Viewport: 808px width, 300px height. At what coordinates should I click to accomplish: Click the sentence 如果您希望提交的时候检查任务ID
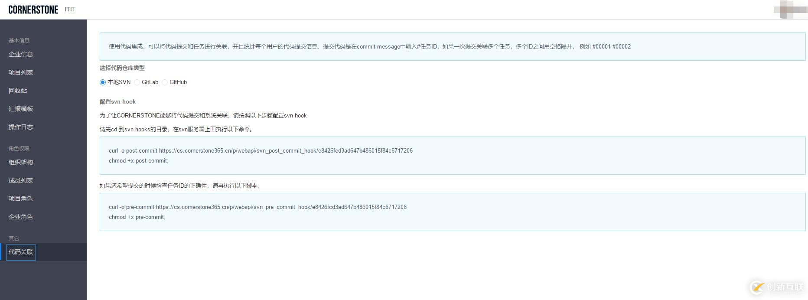[x=181, y=186]
